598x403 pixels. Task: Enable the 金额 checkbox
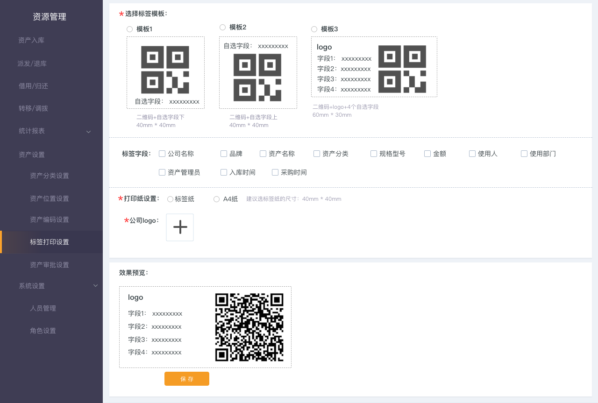[427, 154]
